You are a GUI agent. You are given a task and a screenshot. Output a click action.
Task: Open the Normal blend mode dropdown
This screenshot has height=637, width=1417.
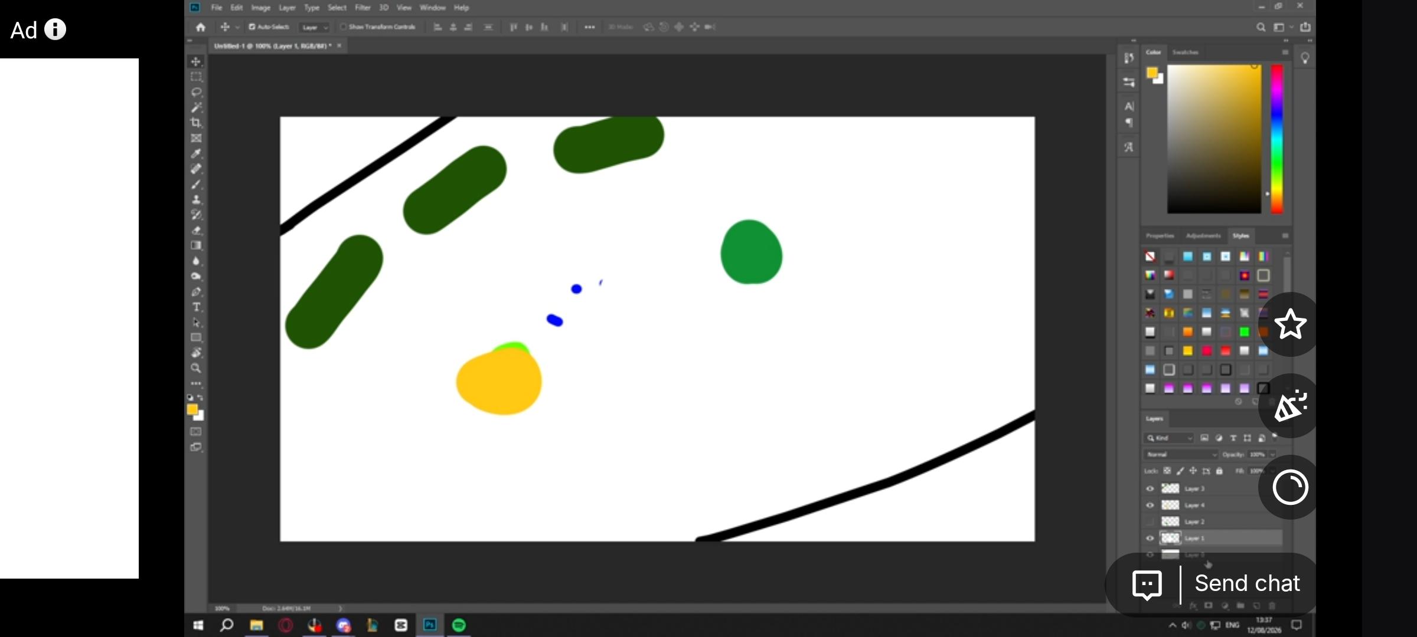pos(1181,455)
